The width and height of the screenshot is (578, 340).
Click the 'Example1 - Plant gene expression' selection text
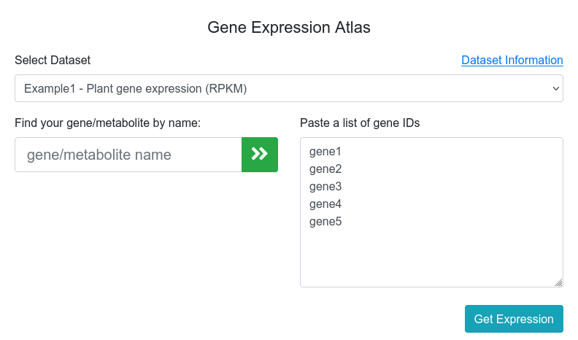(136, 88)
